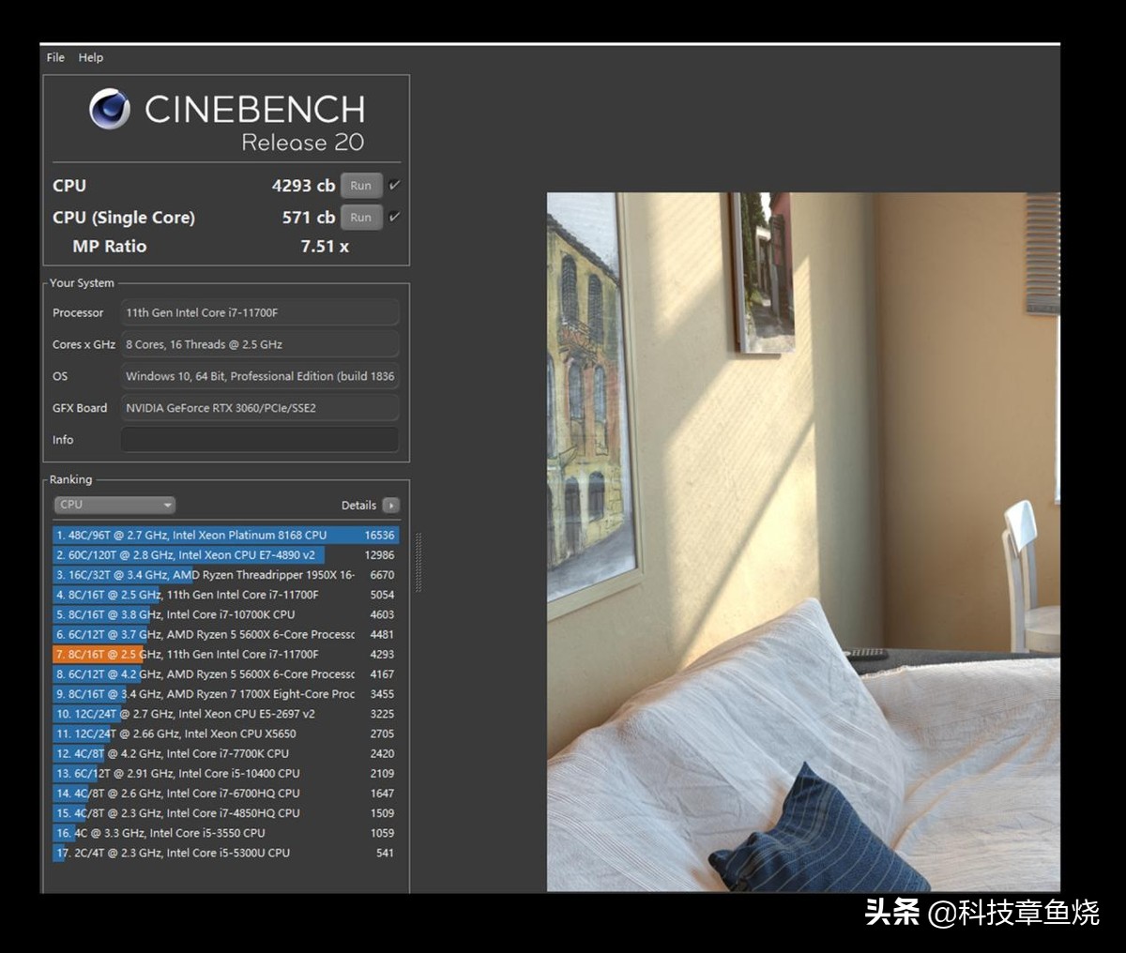Screen dimensions: 1126x953
Task: Click the empty Info input field
Action: [x=260, y=439]
